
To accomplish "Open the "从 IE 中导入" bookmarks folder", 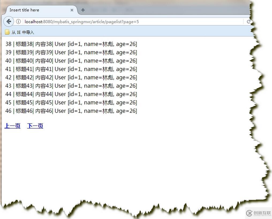I will (x=20, y=32).
